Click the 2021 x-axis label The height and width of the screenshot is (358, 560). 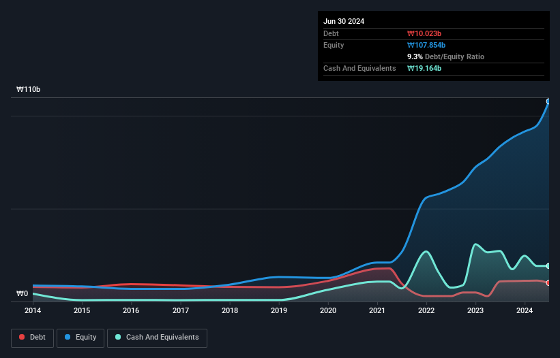[x=377, y=310]
